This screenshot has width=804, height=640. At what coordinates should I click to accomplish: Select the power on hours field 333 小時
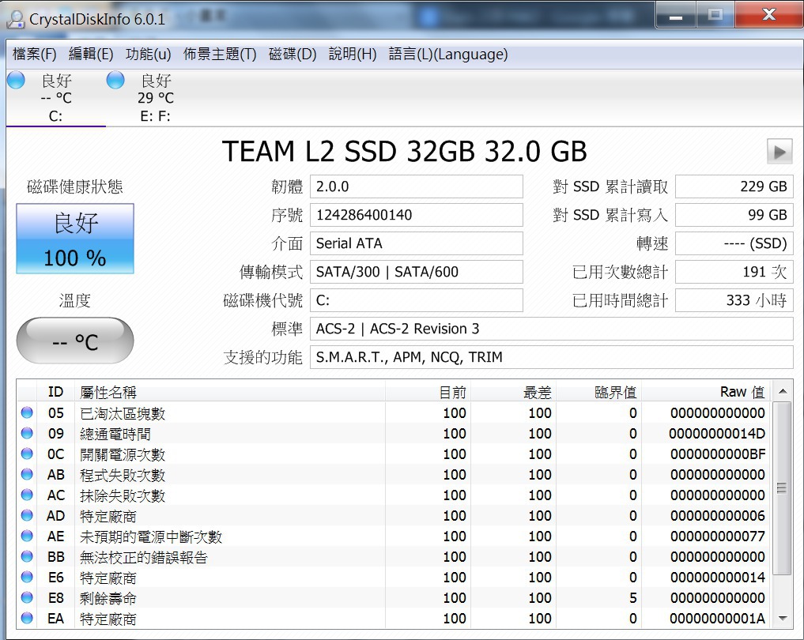click(734, 300)
